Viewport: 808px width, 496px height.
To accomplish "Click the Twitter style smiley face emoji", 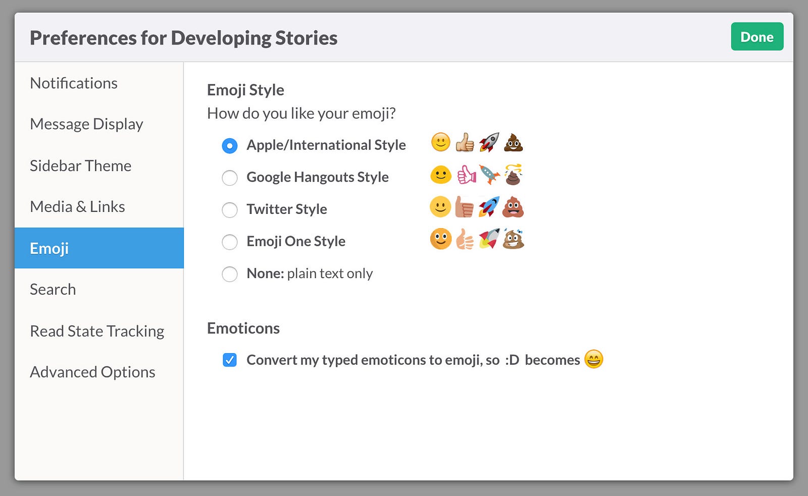I will 440,207.
